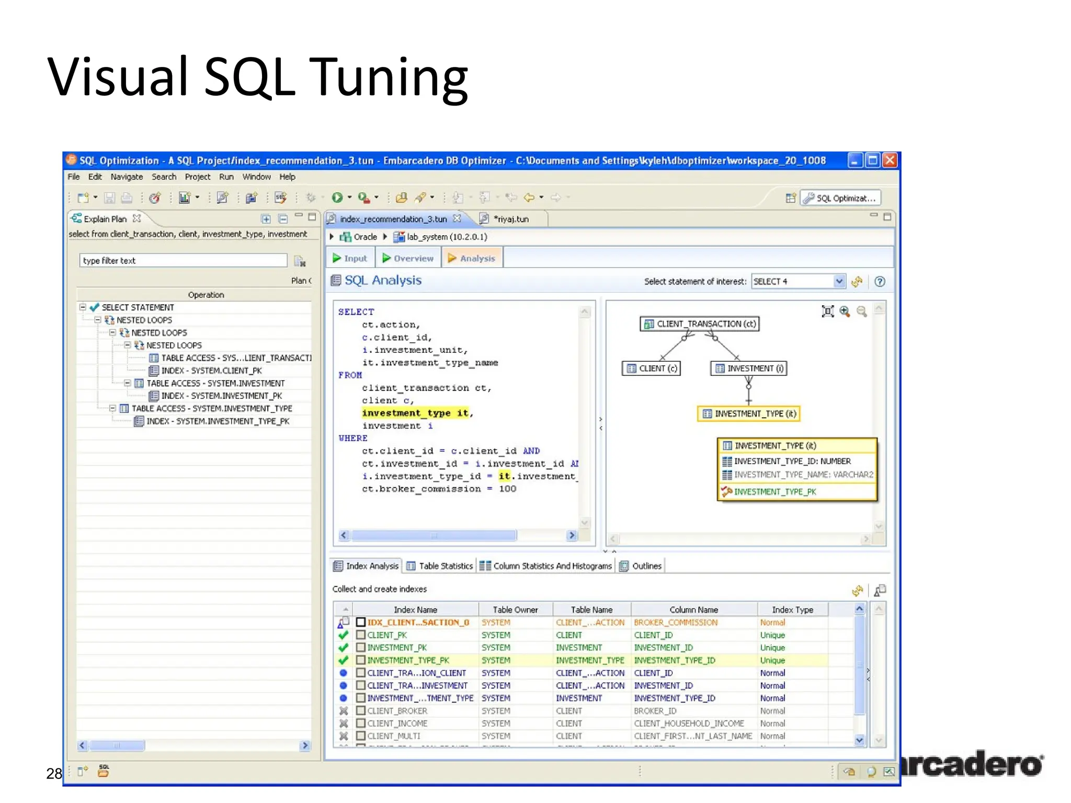Viewport: 1071px width, 803px height.
Task: Check the CLIENT_TRA...INVESTMENT index checkbox
Action: click(361, 685)
